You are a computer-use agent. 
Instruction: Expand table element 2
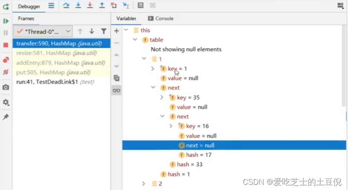pyautogui.click(x=144, y=184)
